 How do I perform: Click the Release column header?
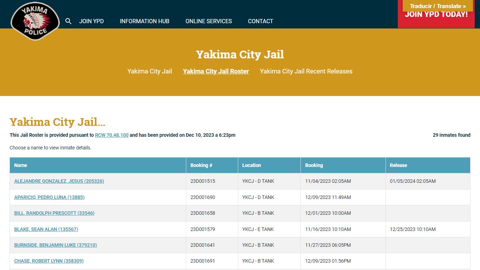398,165
